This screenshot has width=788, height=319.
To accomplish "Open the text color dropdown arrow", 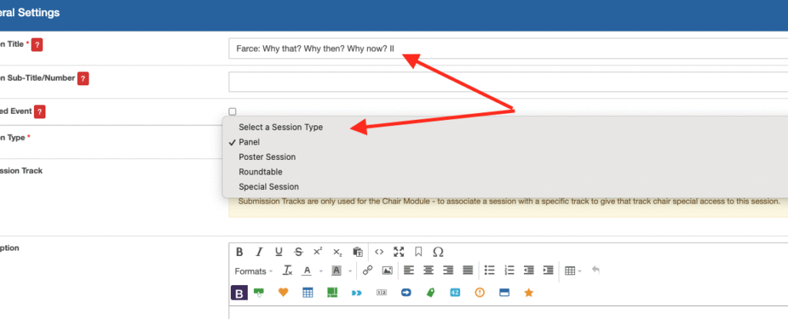I will [x=321, y=271].
